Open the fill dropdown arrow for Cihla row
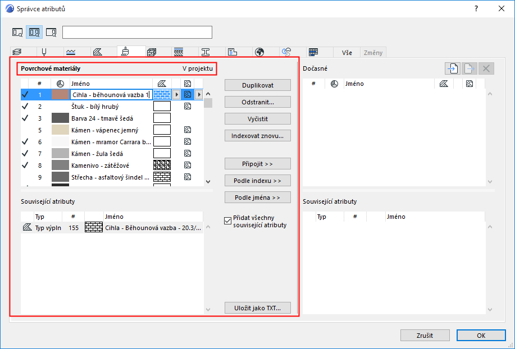The width and height of the screenshot is (515, 349). pyautogui.click(x=176, y=95)
